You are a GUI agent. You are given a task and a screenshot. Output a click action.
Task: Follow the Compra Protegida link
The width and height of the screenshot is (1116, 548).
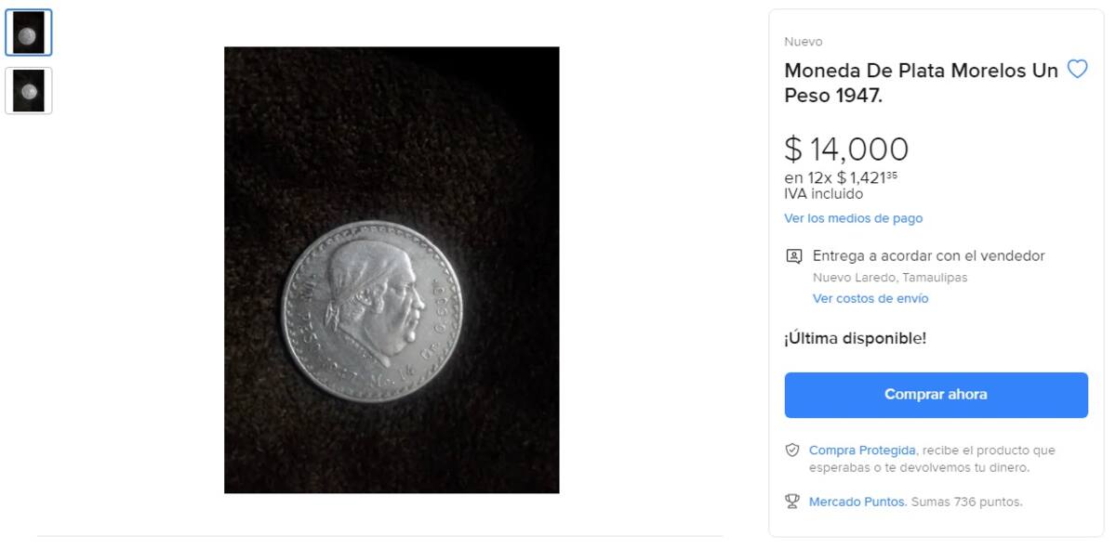point(862,450)
